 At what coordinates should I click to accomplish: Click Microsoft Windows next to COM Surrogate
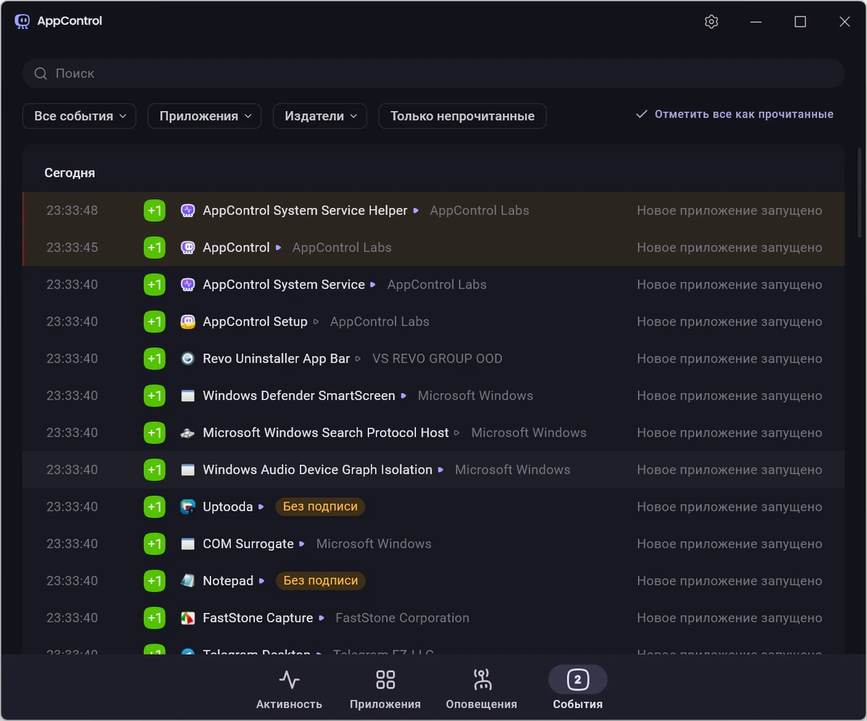tap(374, 544)
